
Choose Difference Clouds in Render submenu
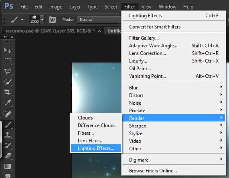pyautogui.click(x=96, y=125)
